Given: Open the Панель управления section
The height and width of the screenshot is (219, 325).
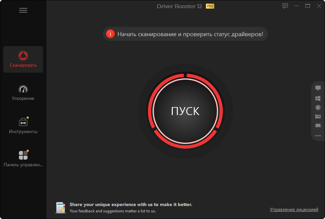Looking at the screenshot, I should [x=23, y=159].
